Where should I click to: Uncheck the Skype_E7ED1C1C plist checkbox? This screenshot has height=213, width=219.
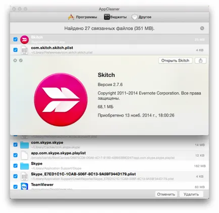(16, 176)
